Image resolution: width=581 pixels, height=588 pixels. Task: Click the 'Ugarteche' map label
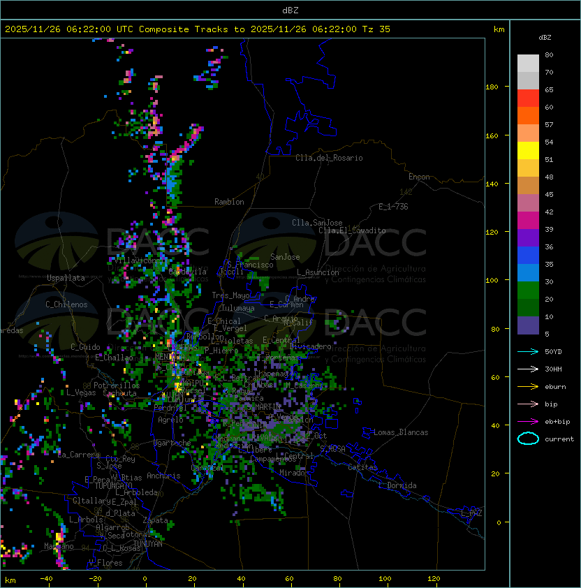[172, 443]
